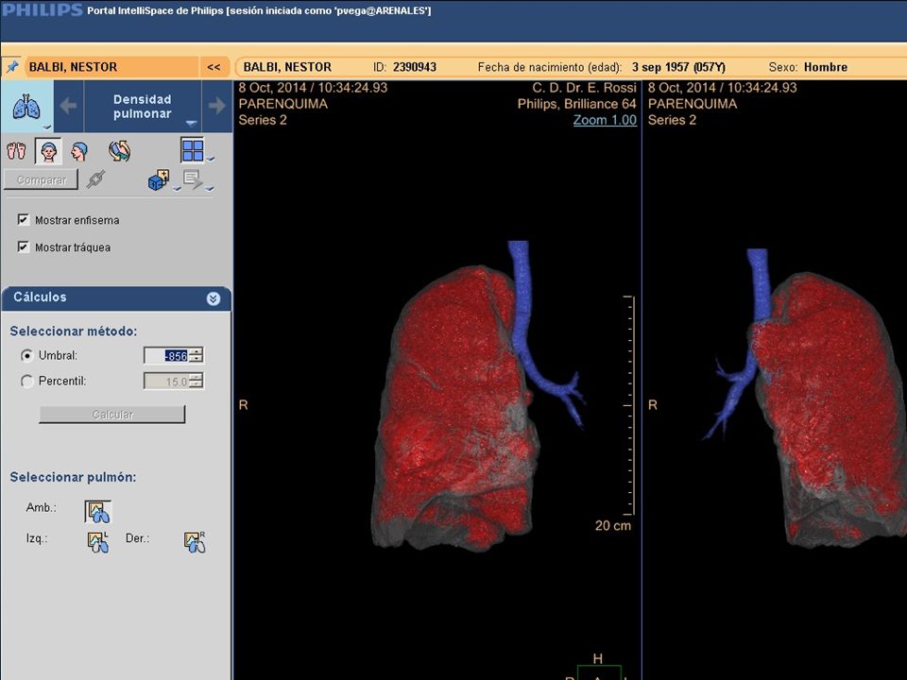Collapse the Cálculos panel chevron
The height and width of the screenshot is (680, 907).
(214, 298)
